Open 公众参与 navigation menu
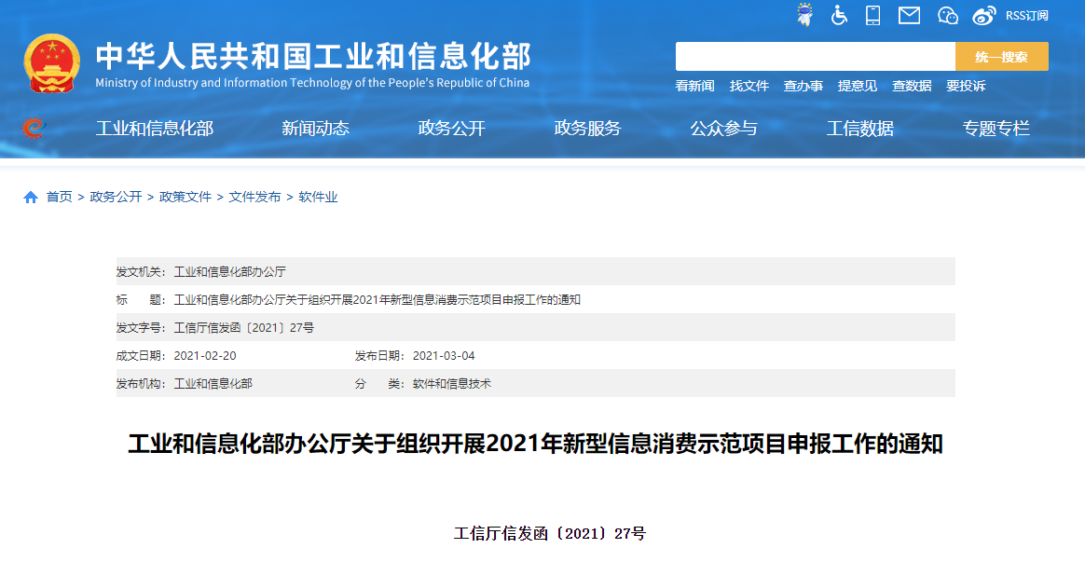 (723, 129)
